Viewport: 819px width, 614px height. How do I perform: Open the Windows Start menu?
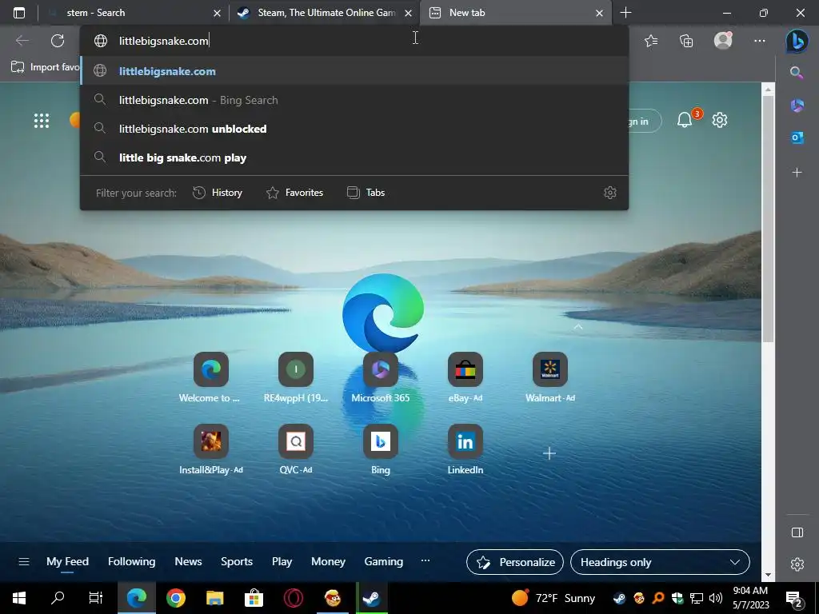pos(19,598)
